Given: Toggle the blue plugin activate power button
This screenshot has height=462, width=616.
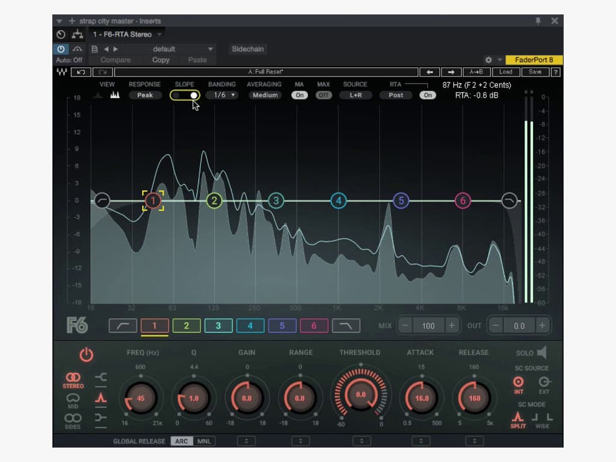Looking at the screenshot, I should [x=61, y=49].
